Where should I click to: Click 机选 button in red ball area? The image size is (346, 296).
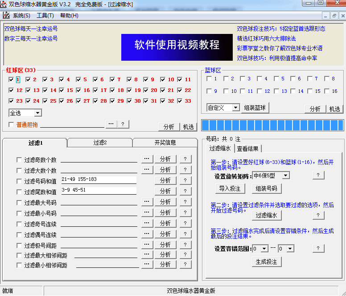pyautogui.click(x=188, y=127)
